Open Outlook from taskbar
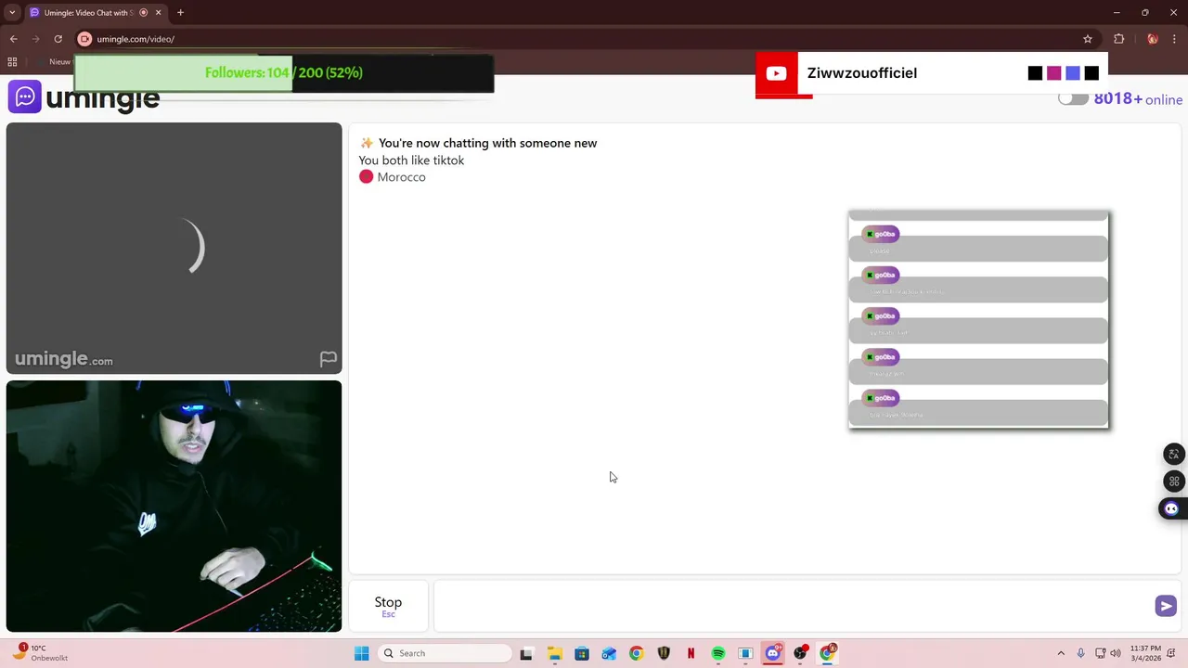Viewport: 1188px width, 668px height. (609, 653)
